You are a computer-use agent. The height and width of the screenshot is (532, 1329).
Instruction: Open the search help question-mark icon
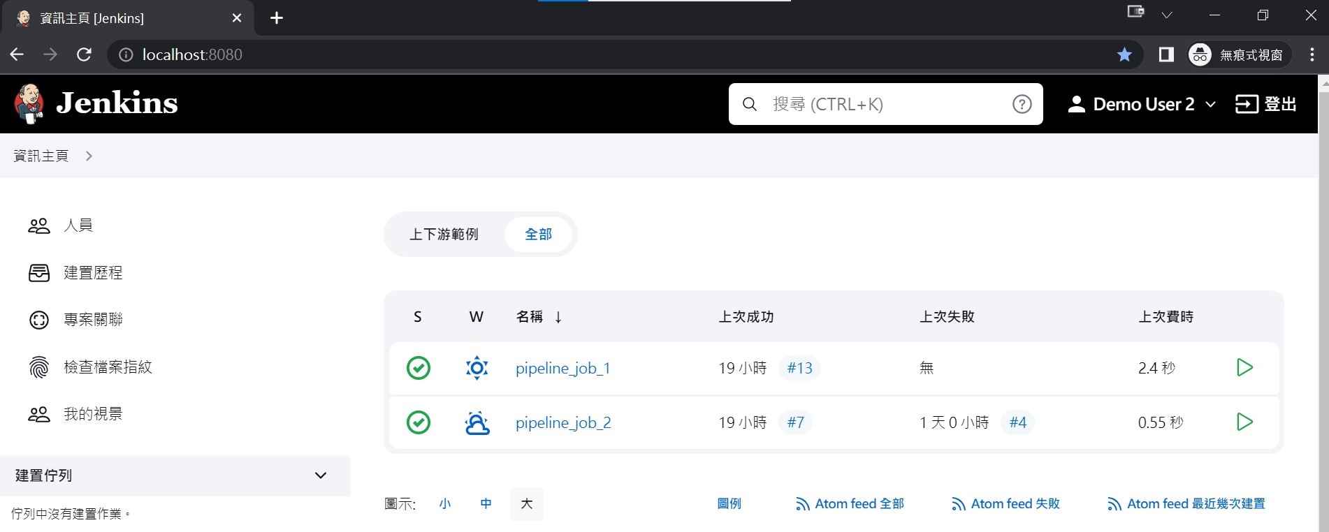click(x=1022, y=104)
